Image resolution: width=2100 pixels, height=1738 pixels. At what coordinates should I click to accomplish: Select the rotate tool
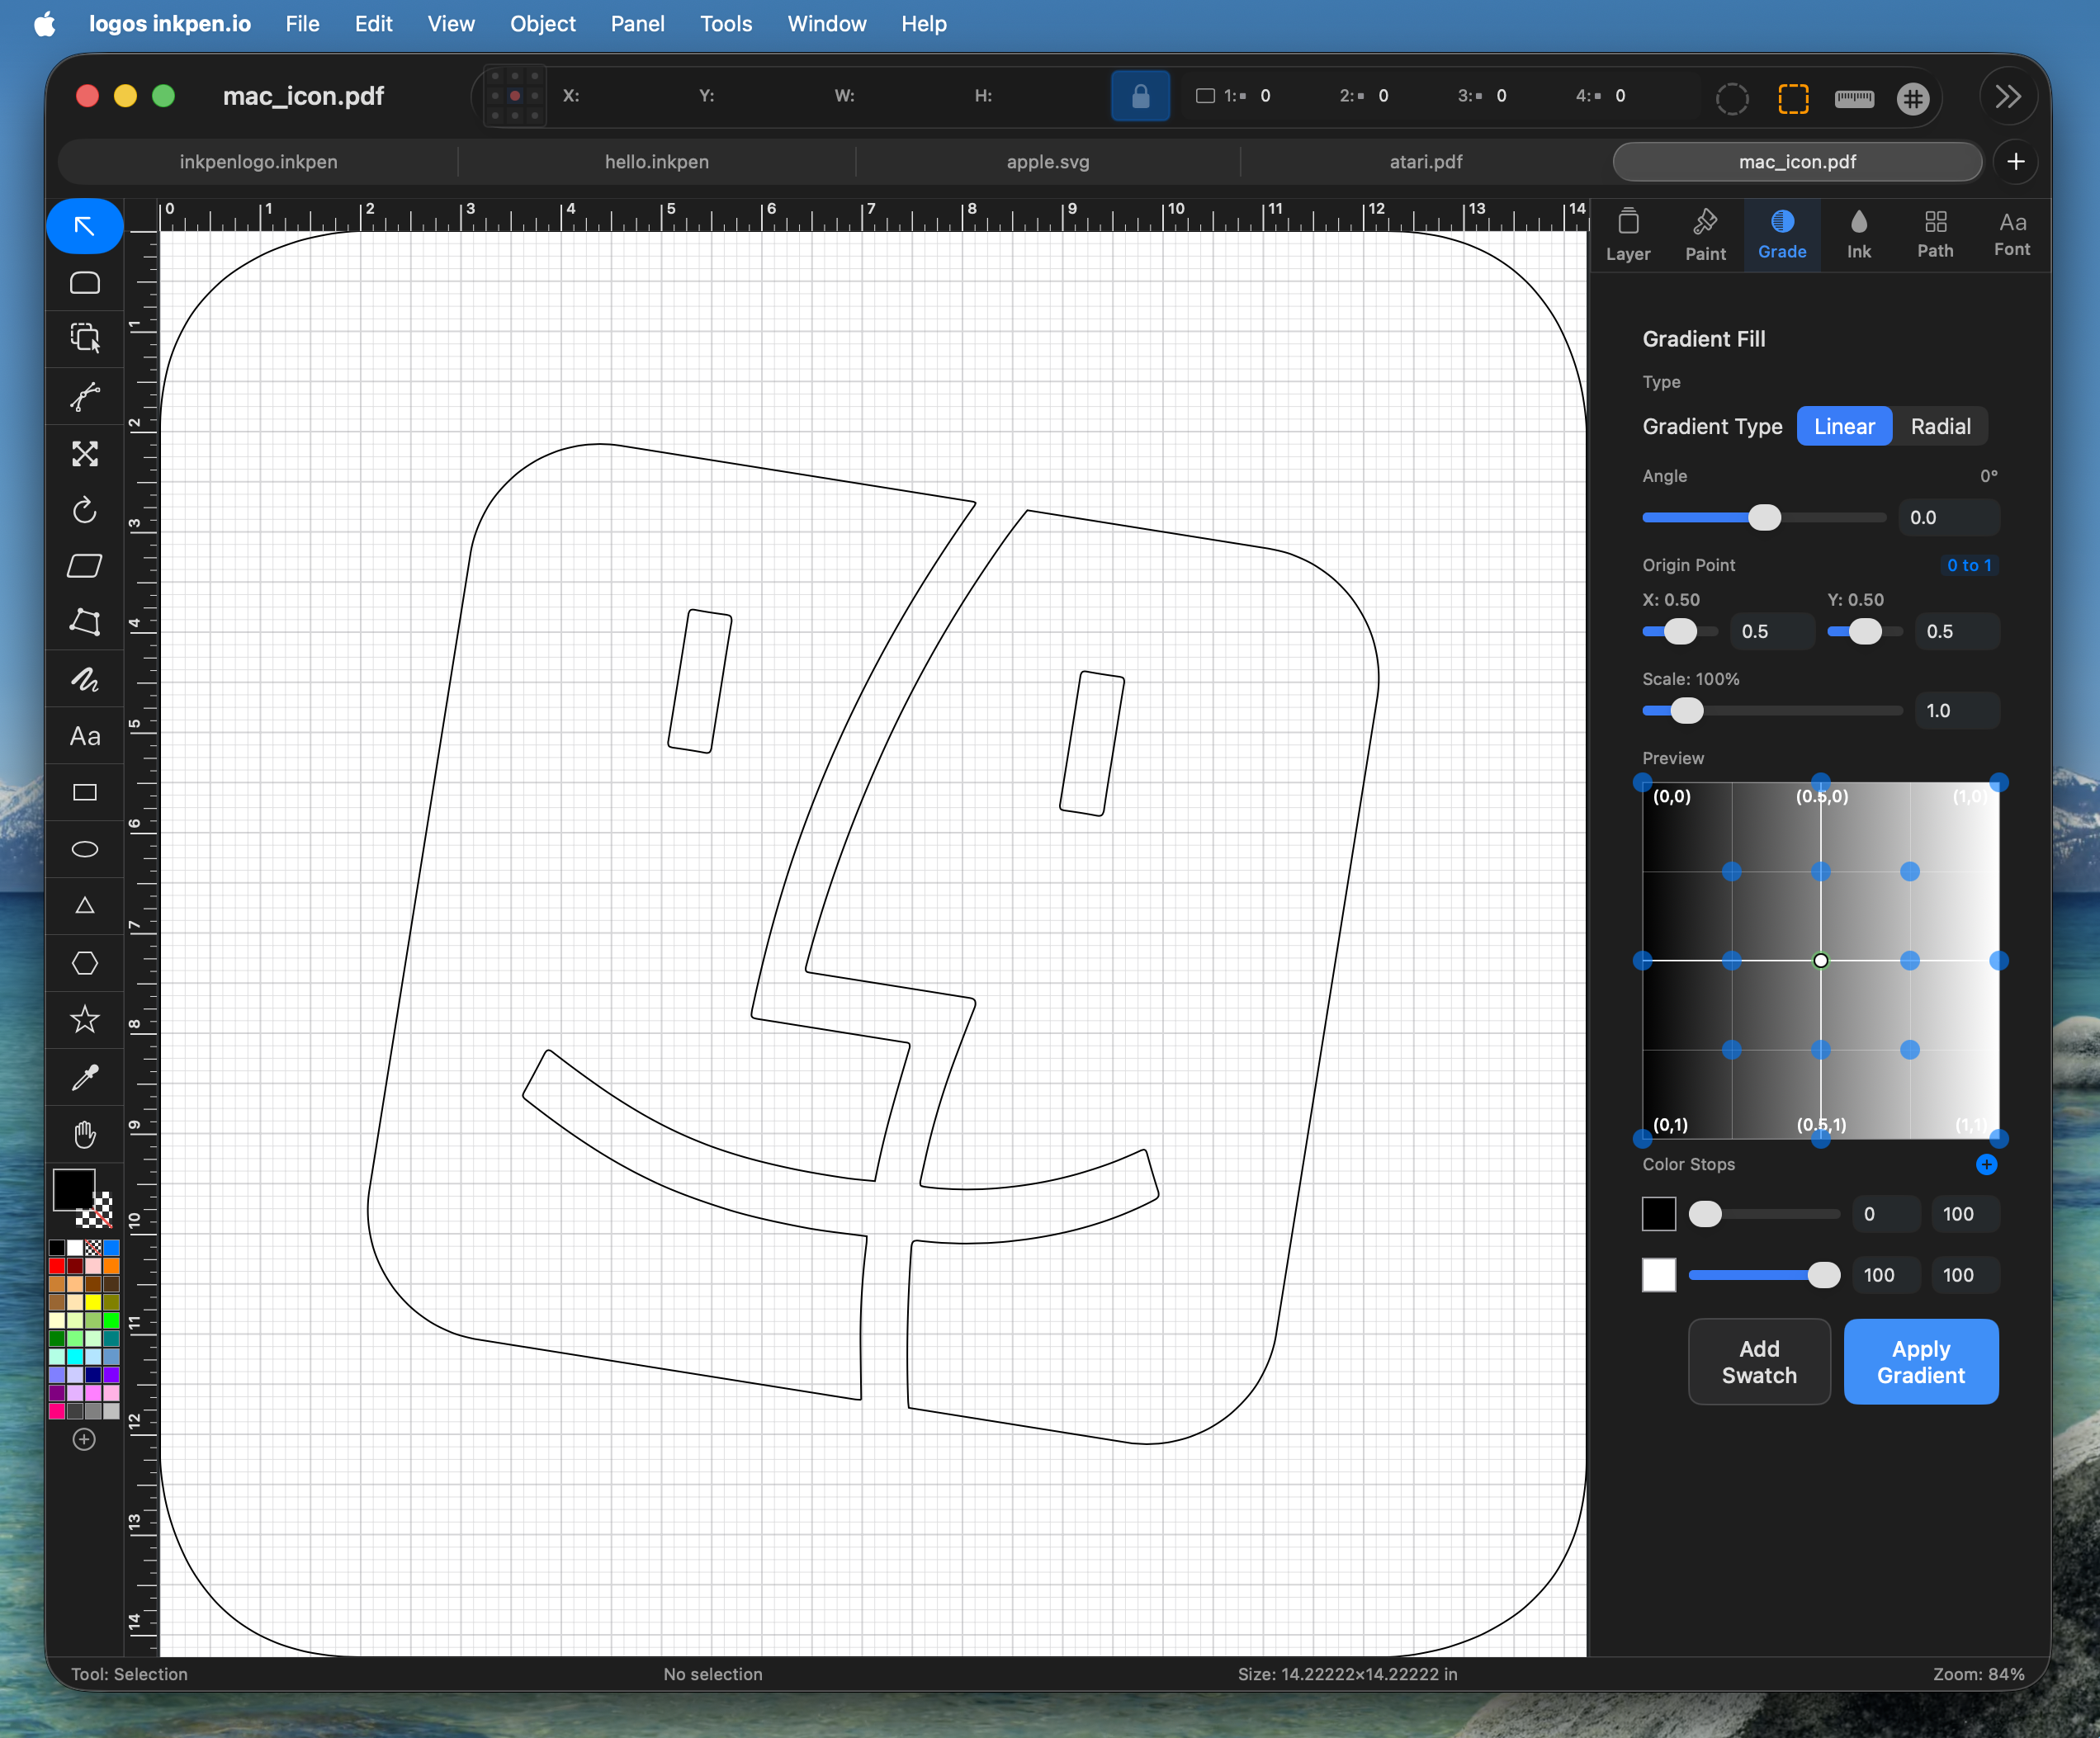click(85, 510)
